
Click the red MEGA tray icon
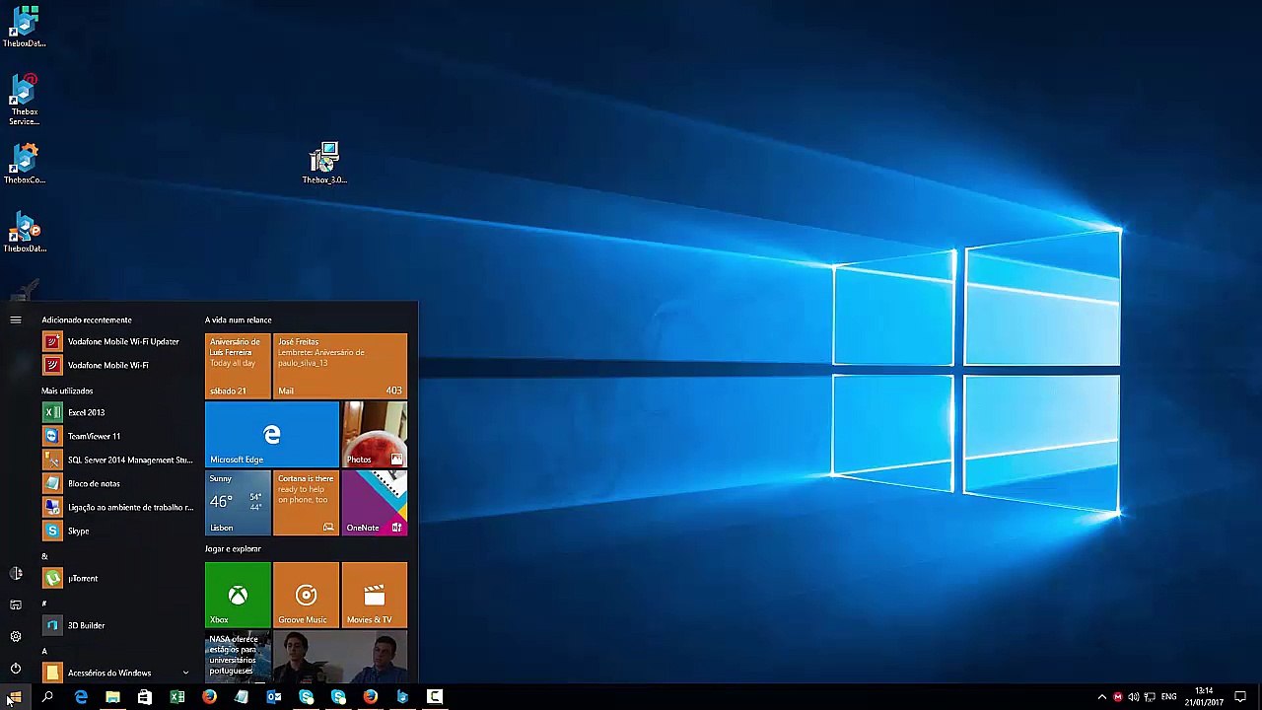pyautogui.click(x=1118, y=697)
